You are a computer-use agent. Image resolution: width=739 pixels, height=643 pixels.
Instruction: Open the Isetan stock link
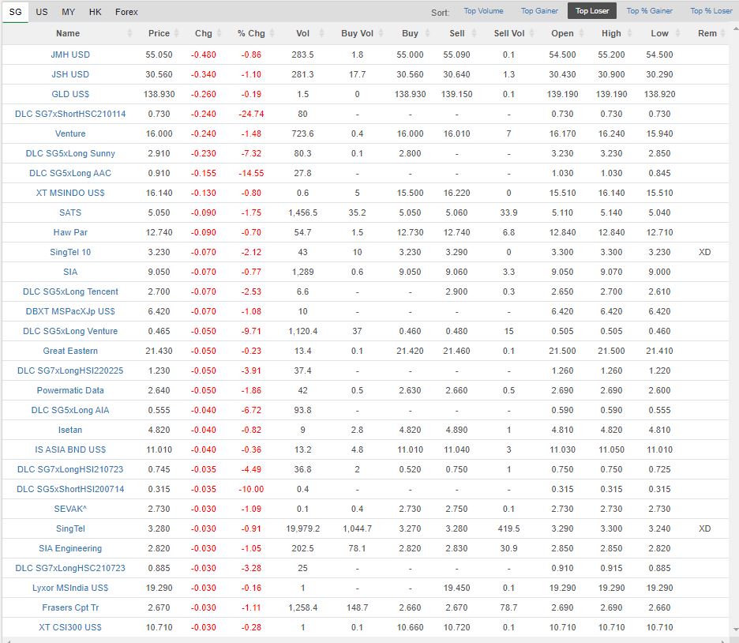point(70,431)
